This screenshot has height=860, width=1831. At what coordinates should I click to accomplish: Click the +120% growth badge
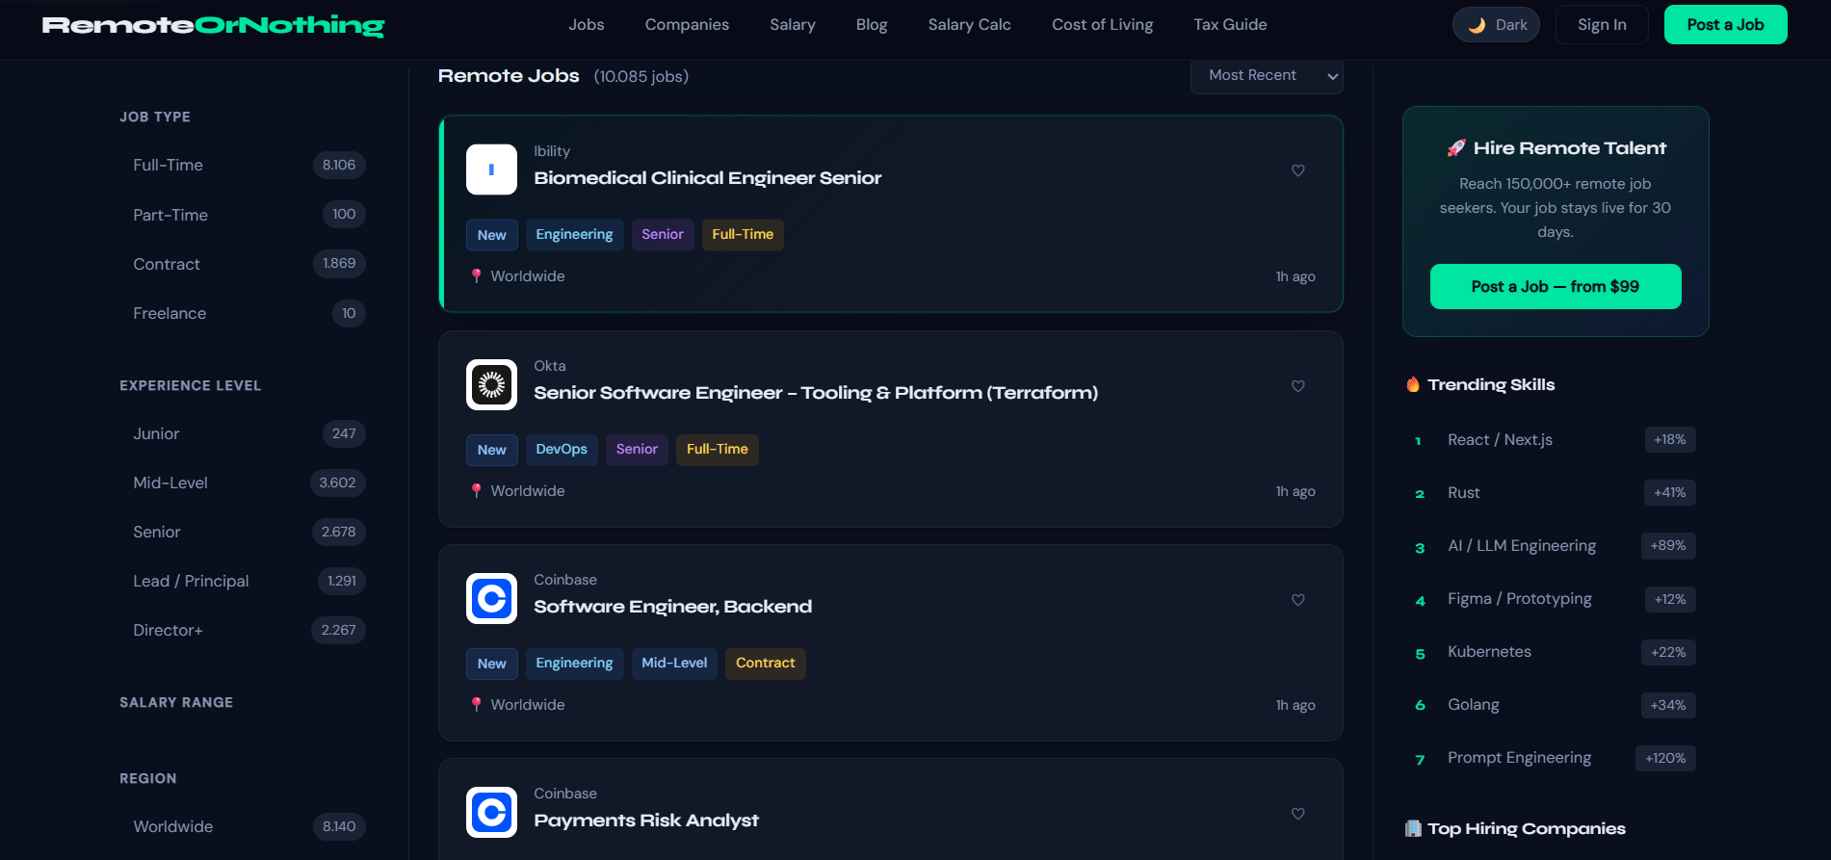1665,759
